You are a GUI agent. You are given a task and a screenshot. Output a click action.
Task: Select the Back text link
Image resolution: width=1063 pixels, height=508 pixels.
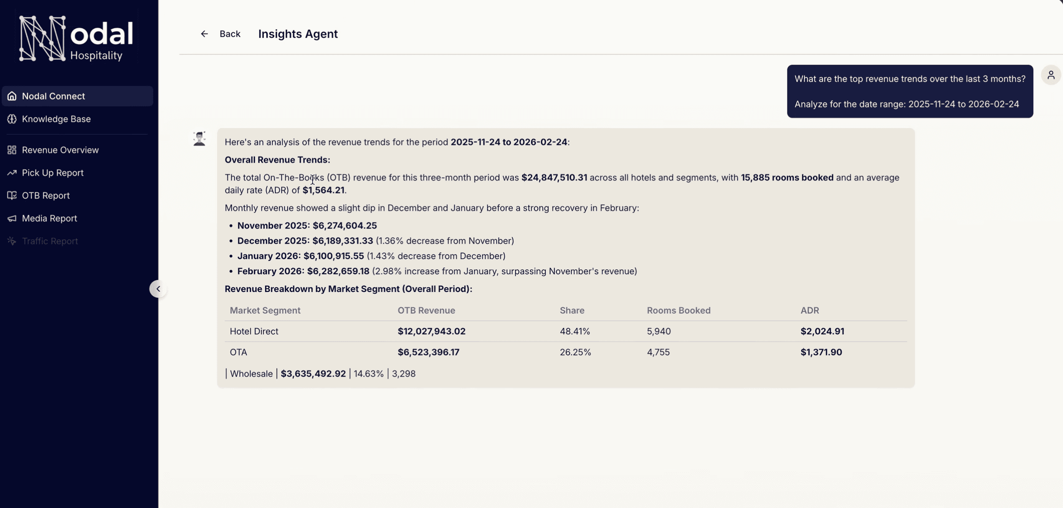(x=230, y=34)
